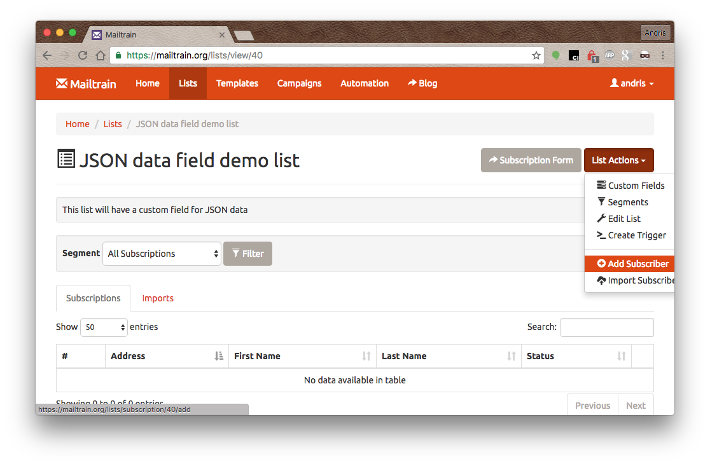Choose Create Trigger from the dropdown
Viewport: 710px width, 466px height.
tap(629, 235)
